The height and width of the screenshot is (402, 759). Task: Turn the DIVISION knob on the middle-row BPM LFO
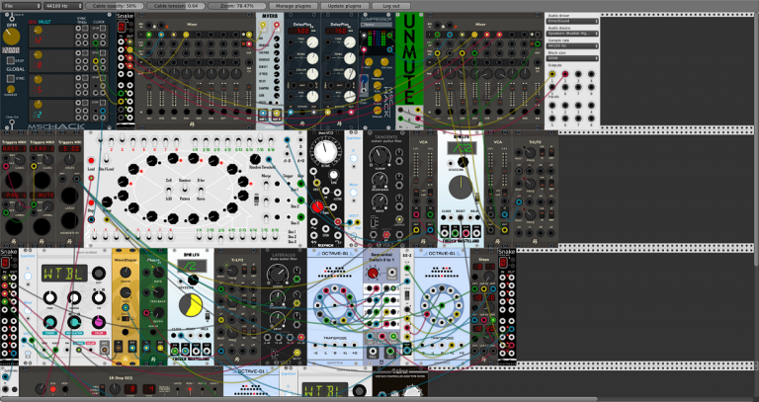[463, 162]
